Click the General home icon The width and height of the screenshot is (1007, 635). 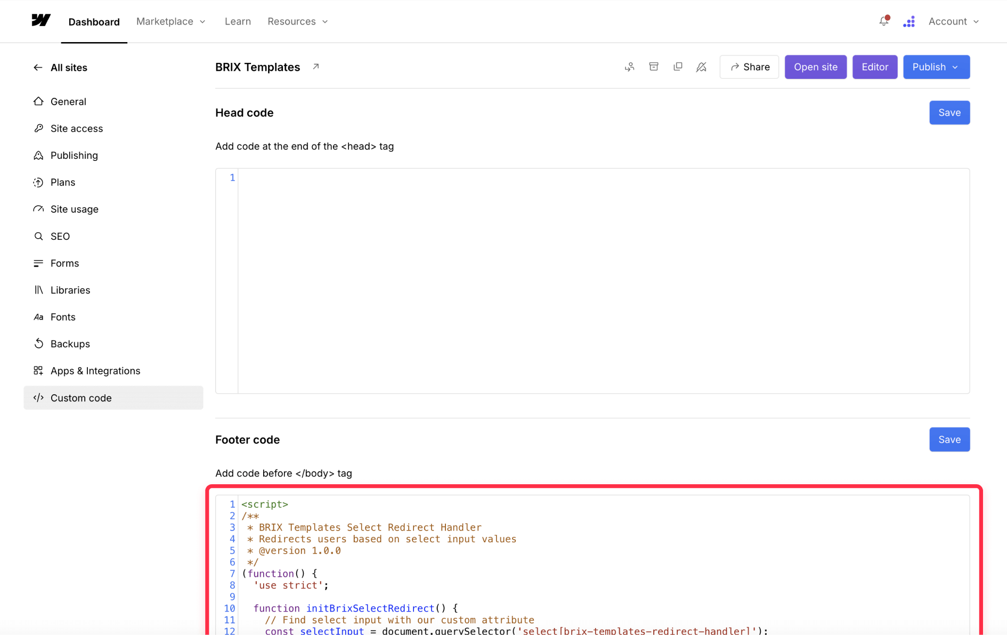click(x=38, y=101)
